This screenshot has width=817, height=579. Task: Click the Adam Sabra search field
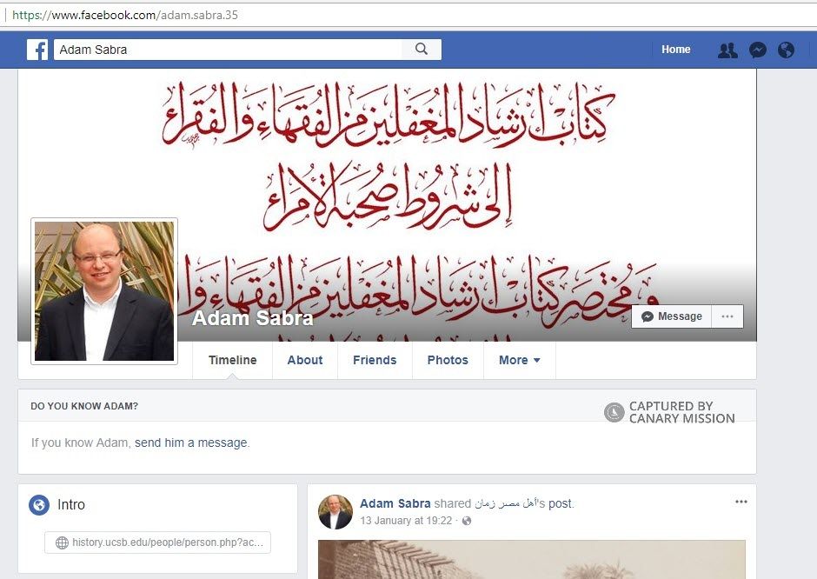coord(228,50)
